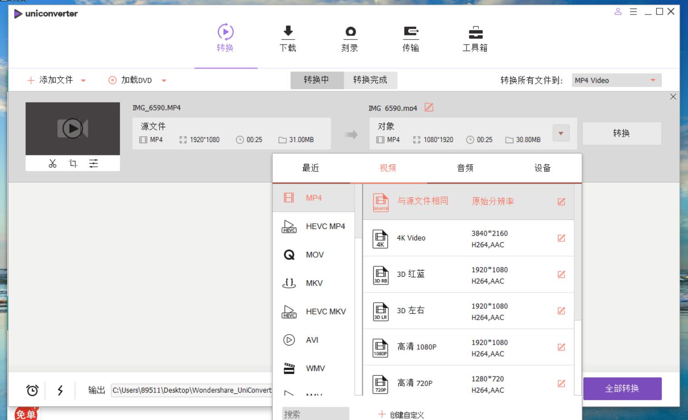Switch to the Device format tab
This screenshot has width=688, height=420.
tap(542, 168)
